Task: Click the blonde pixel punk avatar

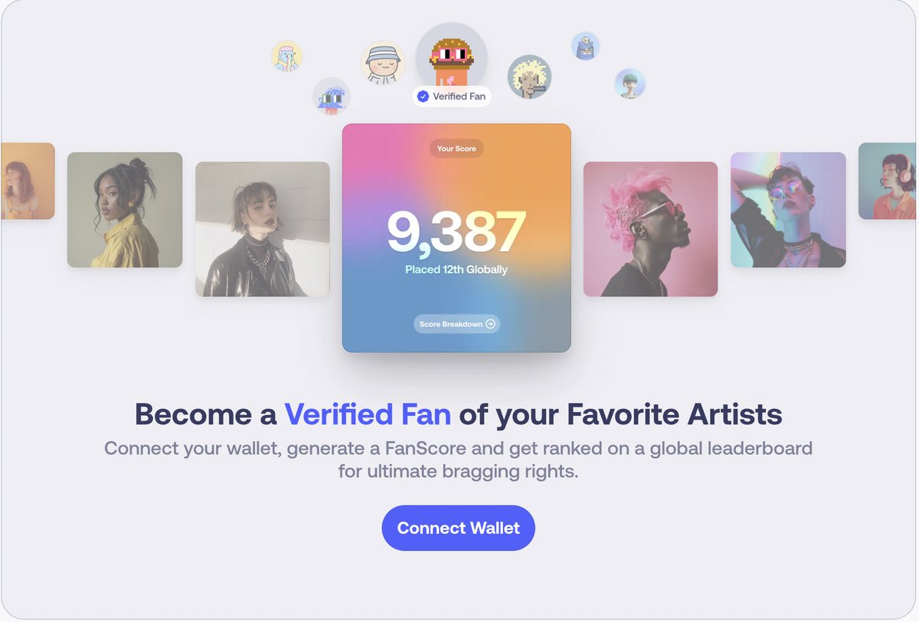Action: (529, 77)
